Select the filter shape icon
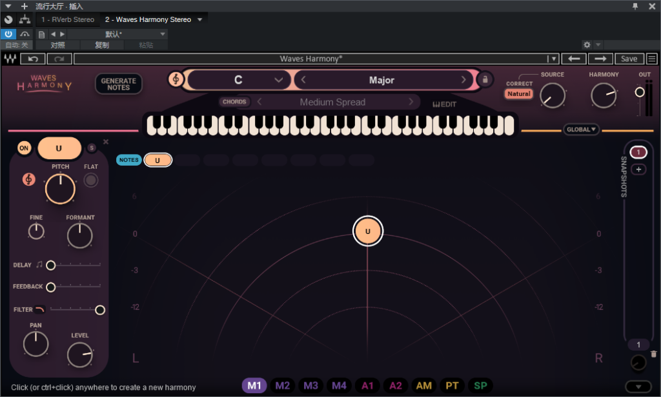 pyautogui.click(x=39, y=309)
